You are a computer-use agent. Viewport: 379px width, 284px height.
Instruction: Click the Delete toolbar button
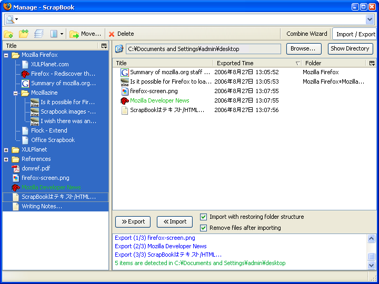122,34
